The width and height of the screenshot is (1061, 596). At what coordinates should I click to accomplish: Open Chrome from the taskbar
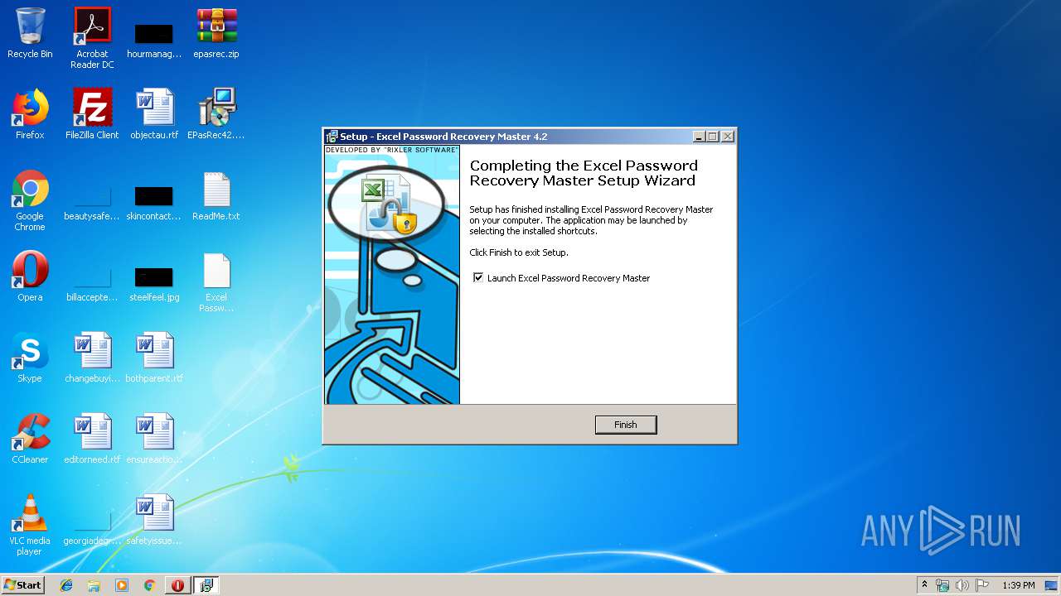(149, 585)
